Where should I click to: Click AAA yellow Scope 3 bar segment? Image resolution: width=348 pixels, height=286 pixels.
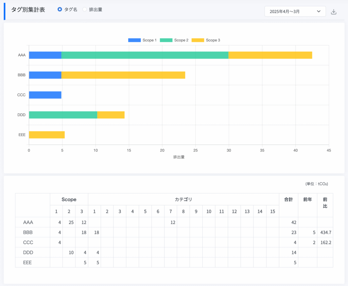(x=270, y=55)
